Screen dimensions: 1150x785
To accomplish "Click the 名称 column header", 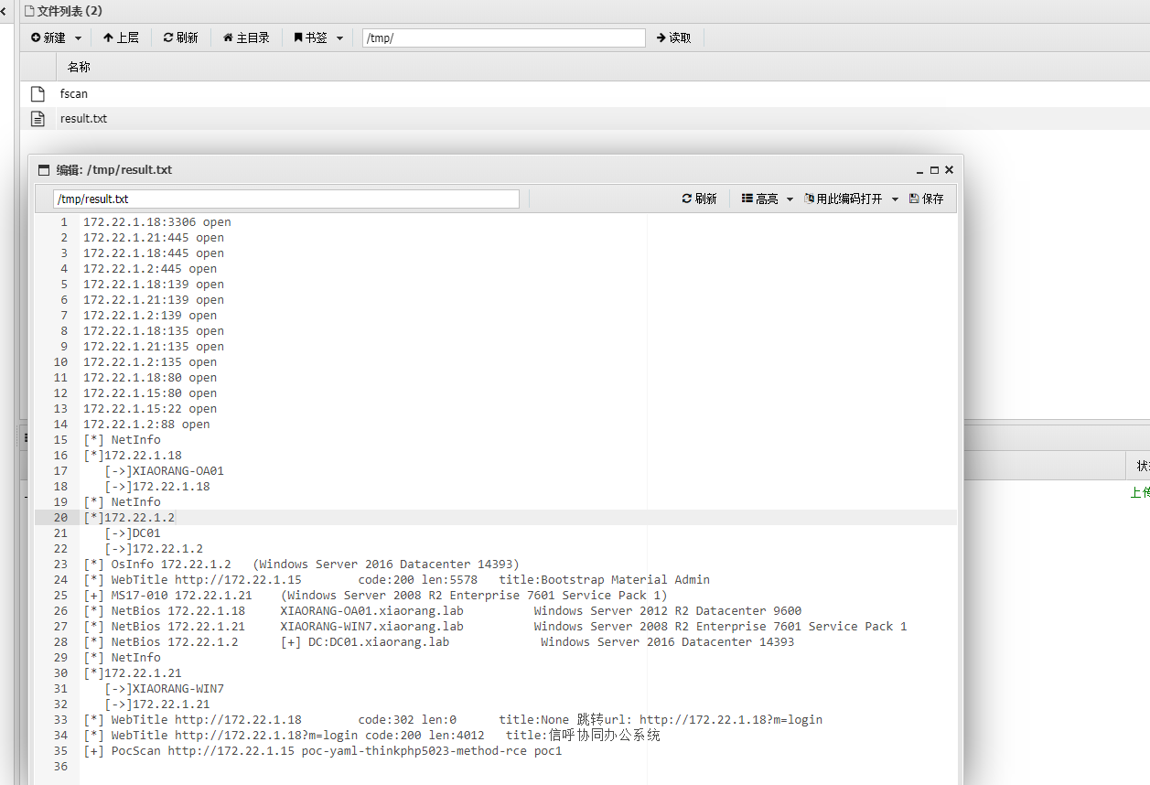I will click(x=79, y=67).
